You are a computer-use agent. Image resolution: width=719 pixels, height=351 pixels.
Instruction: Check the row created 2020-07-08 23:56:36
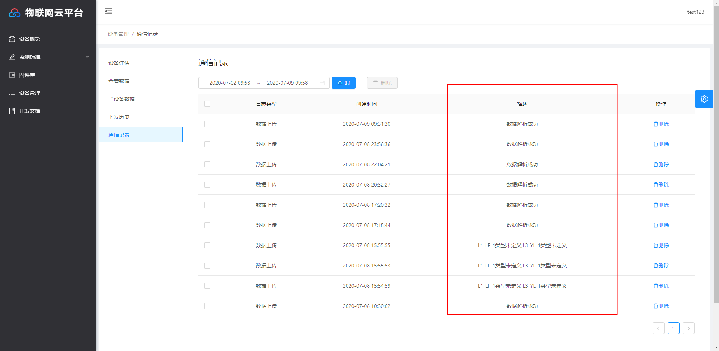207,144
